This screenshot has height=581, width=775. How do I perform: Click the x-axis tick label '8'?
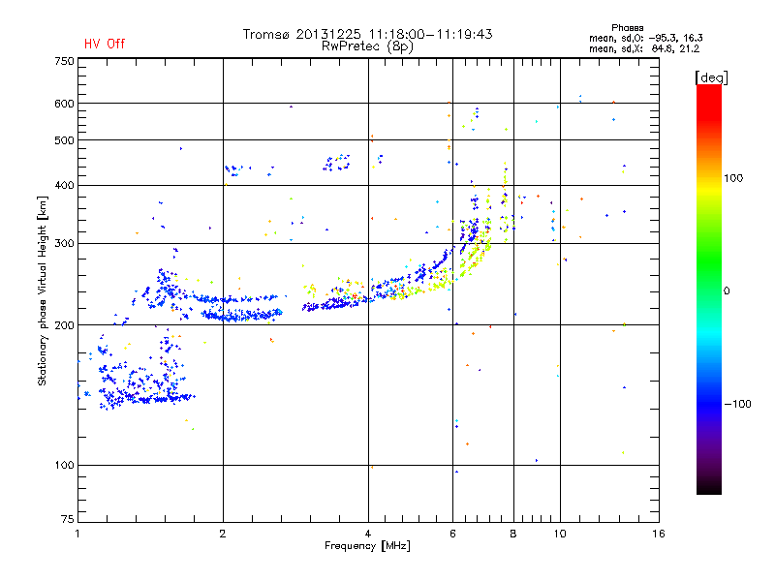point(513,534)
